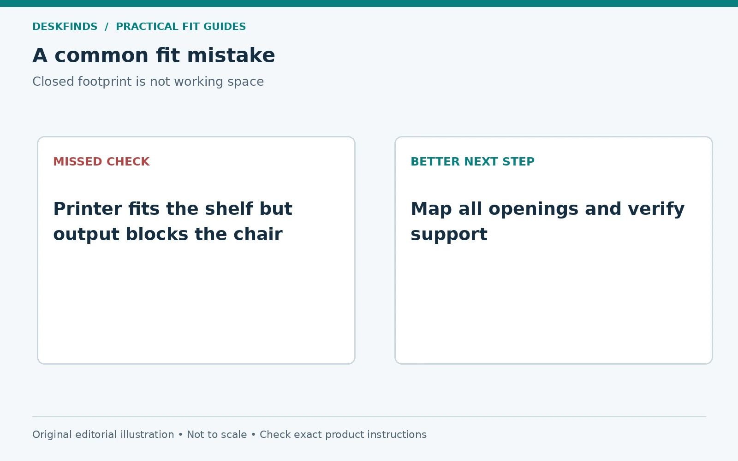Open the PRACTICAL FIT GUIDES breadcrumb
The width and height of the screenshot is (738, 461).
click(181, 27)
